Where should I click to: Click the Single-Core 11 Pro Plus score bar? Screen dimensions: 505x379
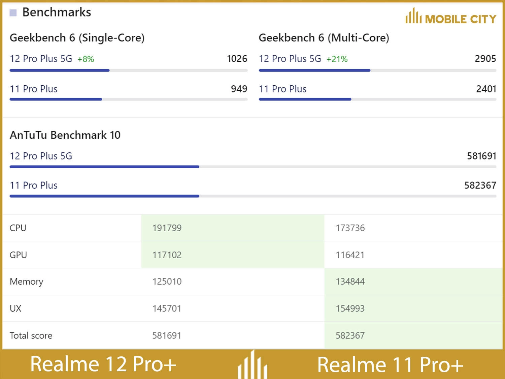[x=129, y=99]
